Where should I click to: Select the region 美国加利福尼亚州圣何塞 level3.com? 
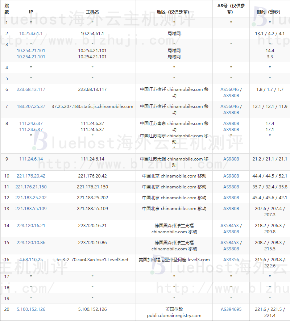174,259
